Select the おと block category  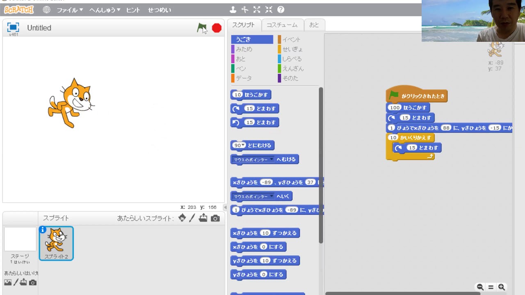252,59
